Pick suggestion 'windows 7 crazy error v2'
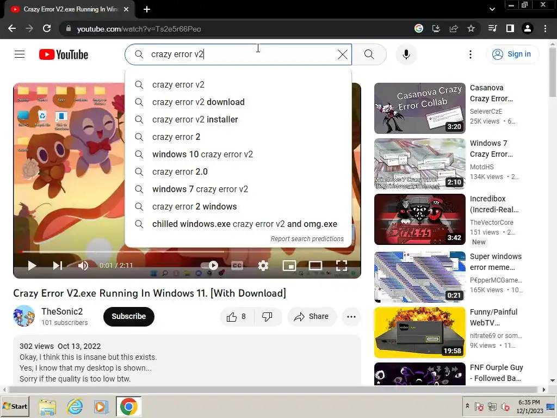This screenshot has height=418, width=557. [x=238, y=189]
